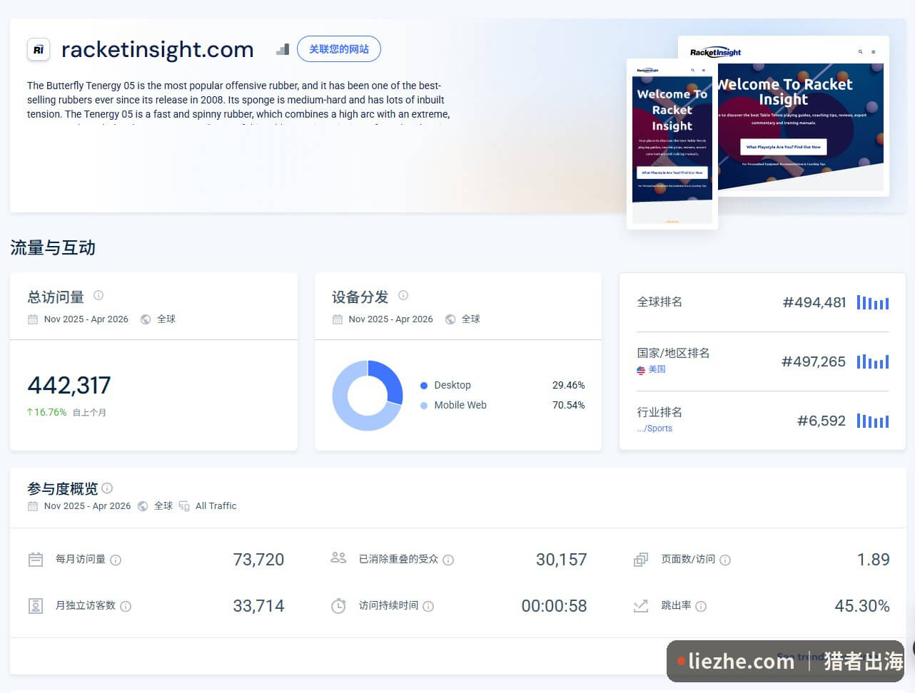Click the global rank #494,481
The image size is (915, 693).
[x=814, y=302]
